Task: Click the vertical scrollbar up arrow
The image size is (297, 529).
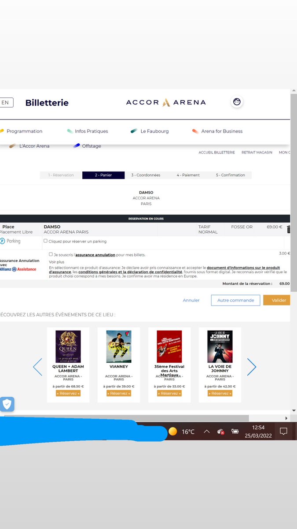Action: [x=293, y=92]
